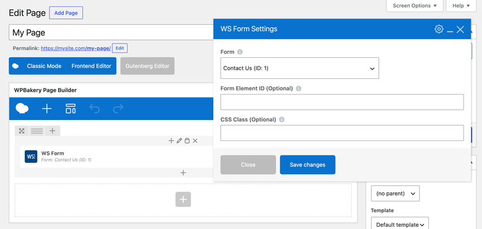Click Add Page button

click(66, 13)
